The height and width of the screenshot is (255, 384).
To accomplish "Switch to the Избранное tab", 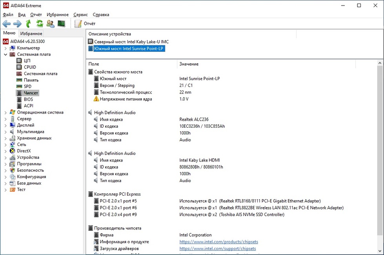I will point(31,34).
